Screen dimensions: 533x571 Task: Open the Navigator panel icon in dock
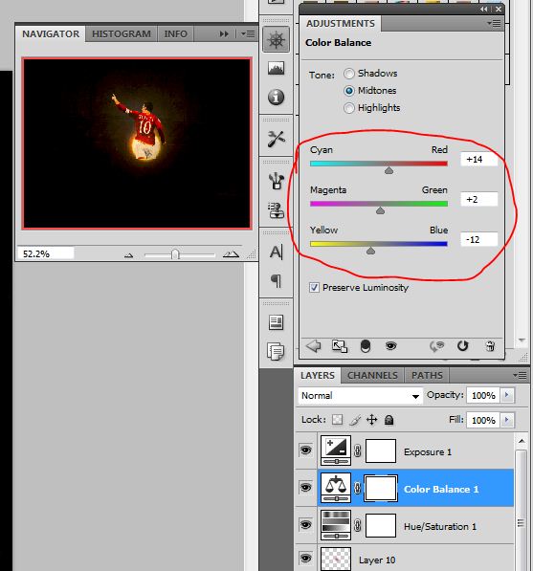(x=276, y=39)
